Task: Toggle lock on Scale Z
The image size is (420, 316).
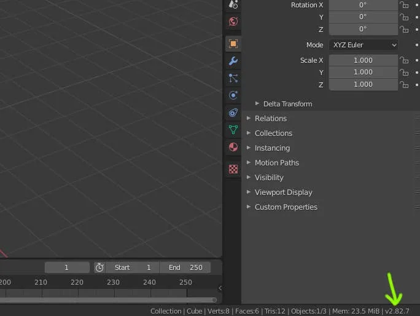Action: 404,85
